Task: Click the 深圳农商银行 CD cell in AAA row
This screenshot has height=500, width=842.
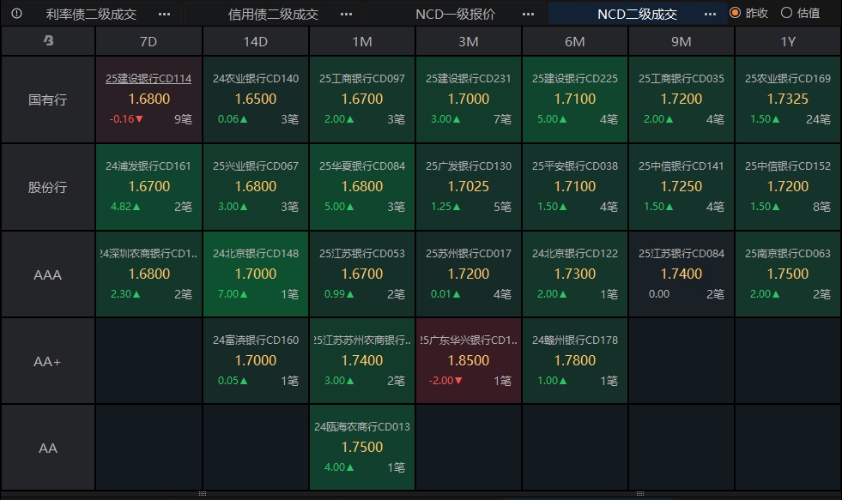Action: pyautogui.click(x=148, y=274)
